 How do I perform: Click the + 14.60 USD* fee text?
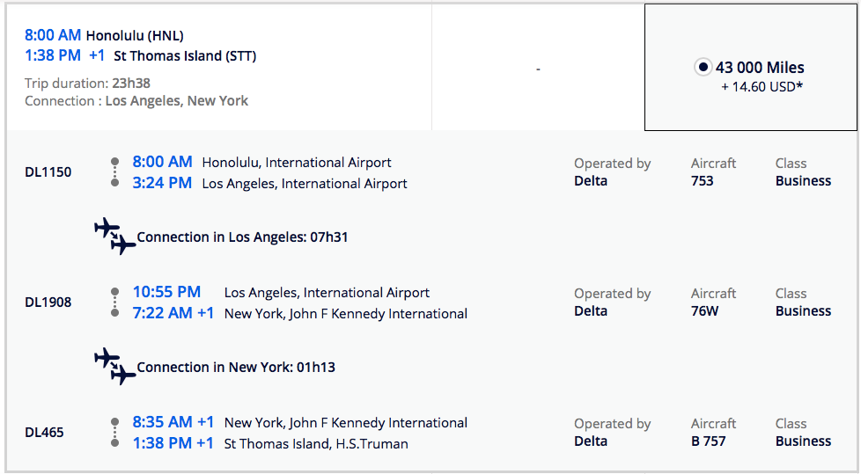point(762,86)
